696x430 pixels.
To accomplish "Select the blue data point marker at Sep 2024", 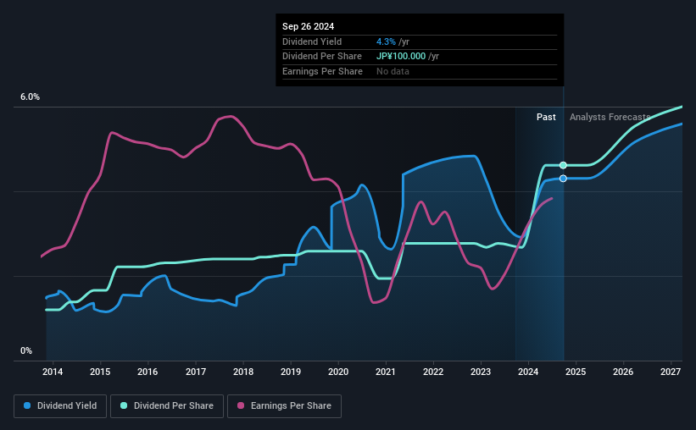I will tap(563, 179).
